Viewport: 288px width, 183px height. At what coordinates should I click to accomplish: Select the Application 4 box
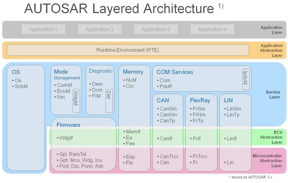212,29
